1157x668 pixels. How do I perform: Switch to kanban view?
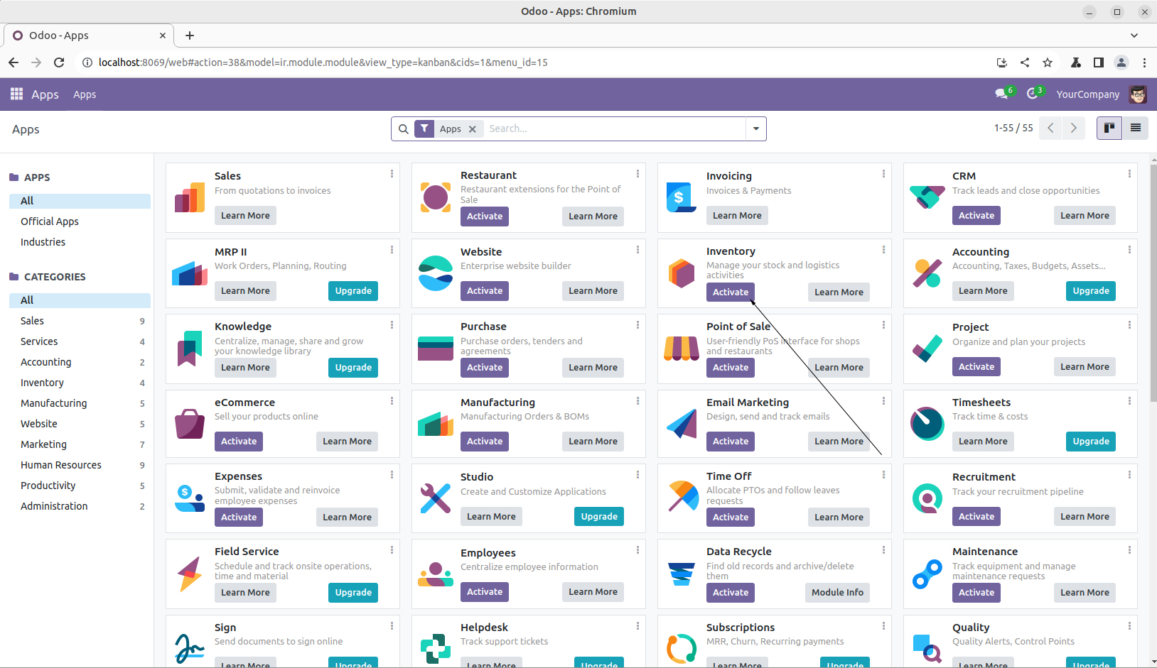point(1109,128)
